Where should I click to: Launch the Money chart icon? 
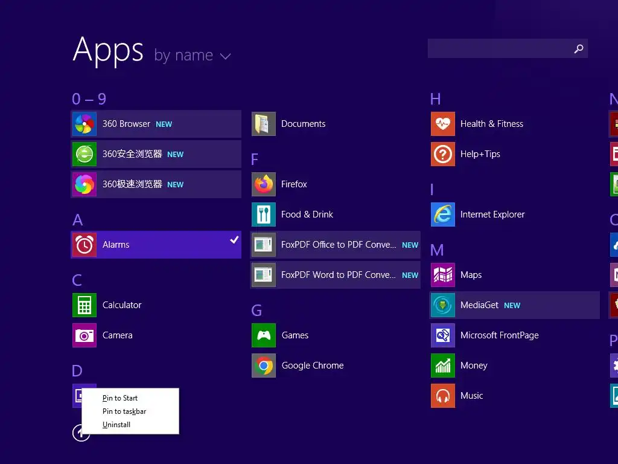click(x=443, y=366)
